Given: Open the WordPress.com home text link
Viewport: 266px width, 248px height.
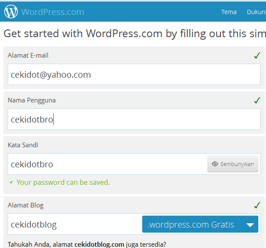Looking at the screenshot, I should 53,12.
